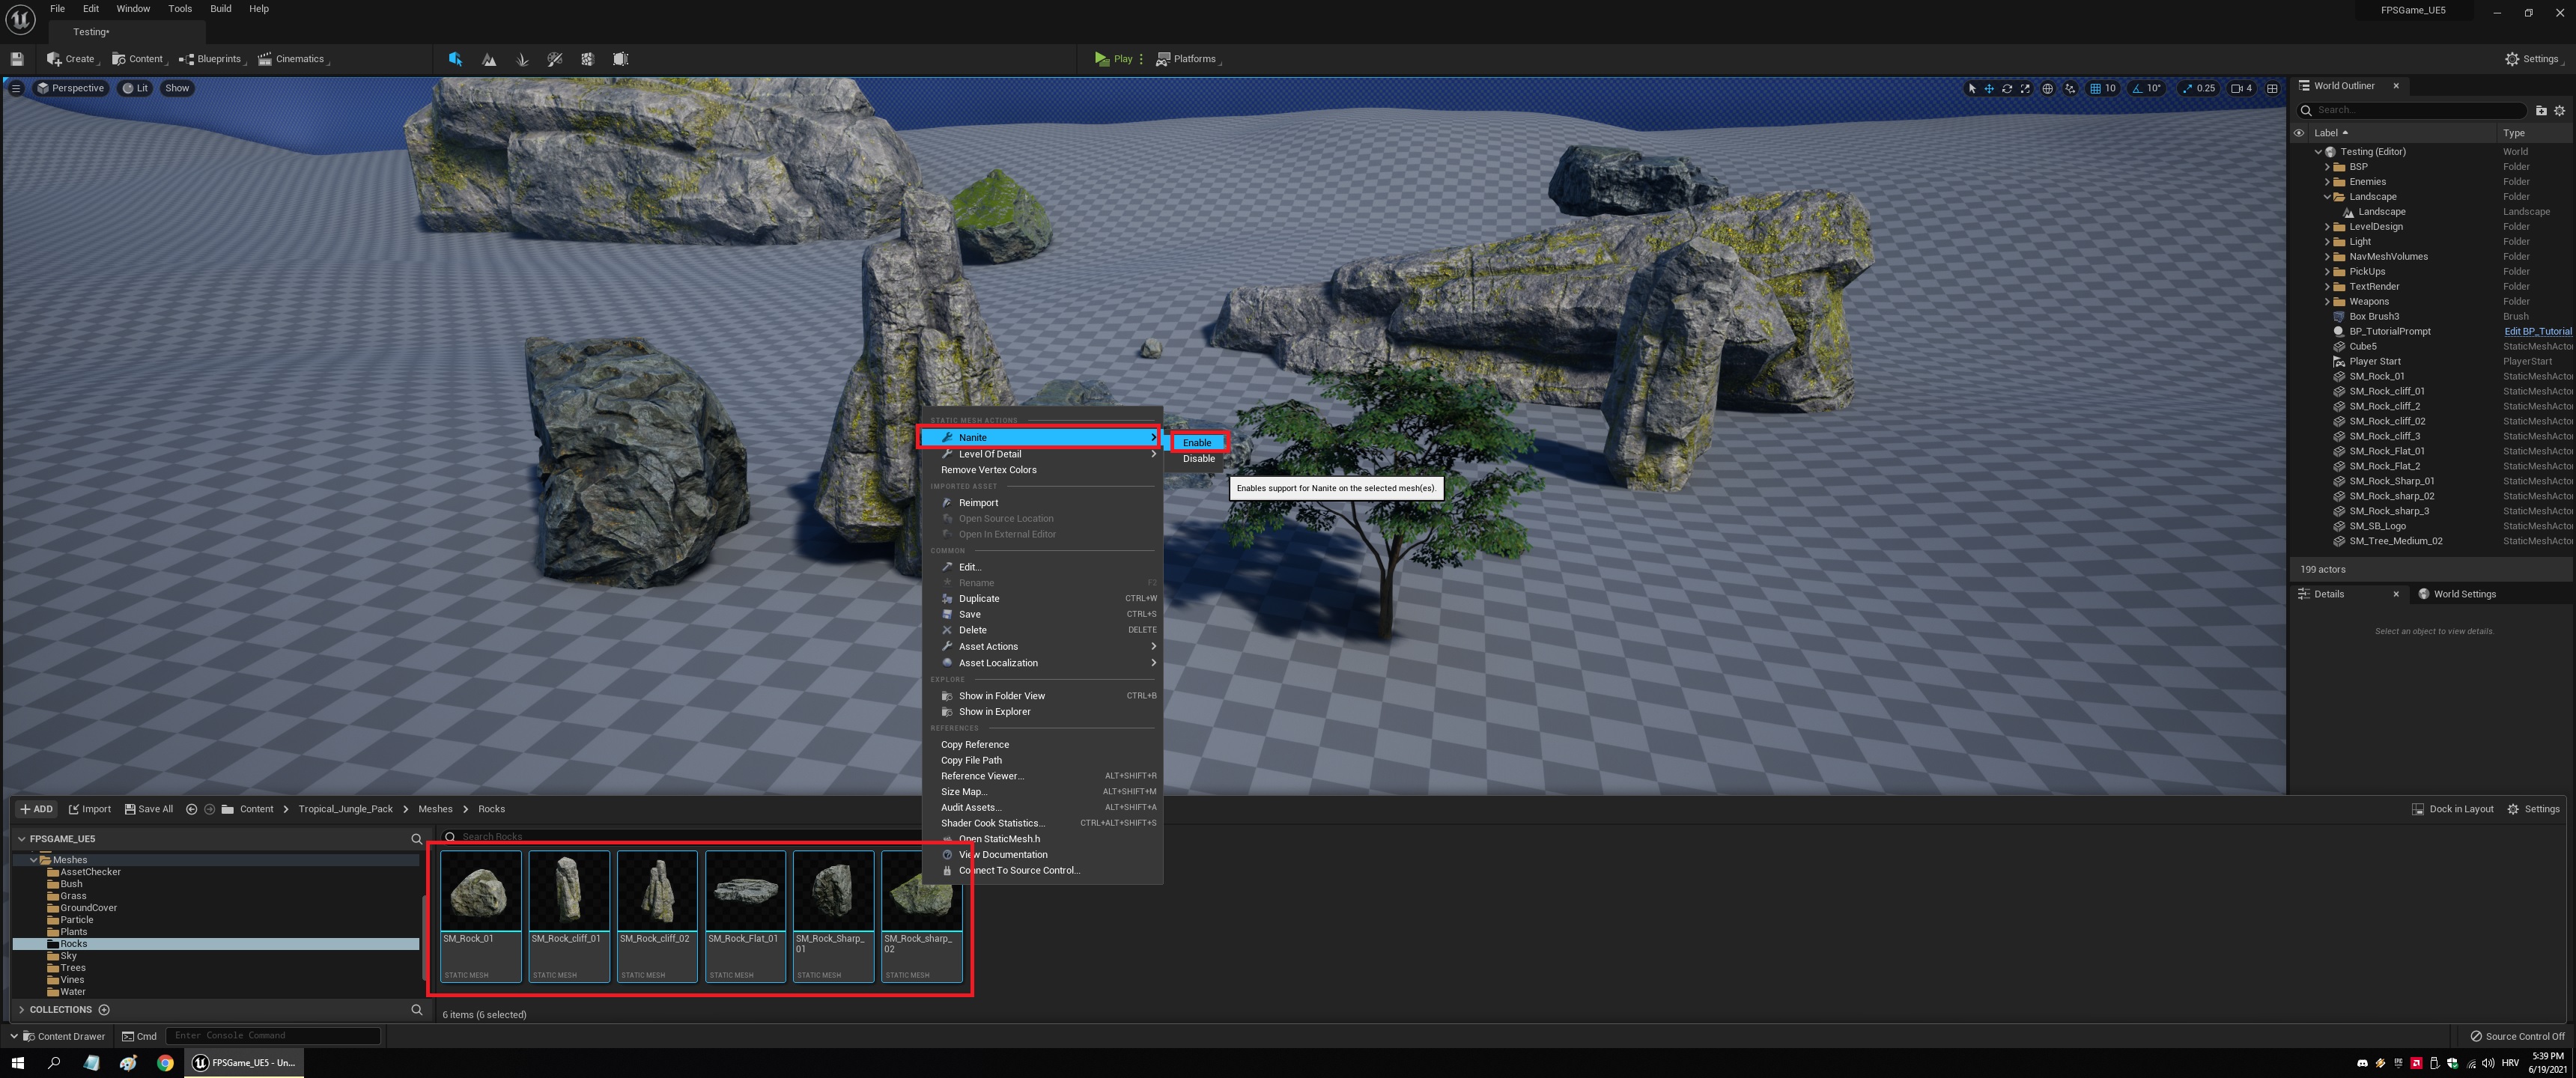Expand the COLLECTIONS section
Screen dimensions: 2576x1078
21,1009
